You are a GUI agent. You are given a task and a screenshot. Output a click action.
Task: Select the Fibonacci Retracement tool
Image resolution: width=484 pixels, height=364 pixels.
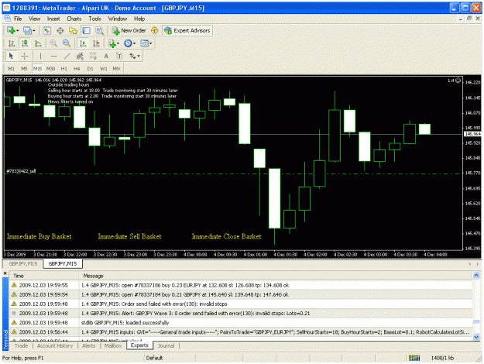point(93,57)
